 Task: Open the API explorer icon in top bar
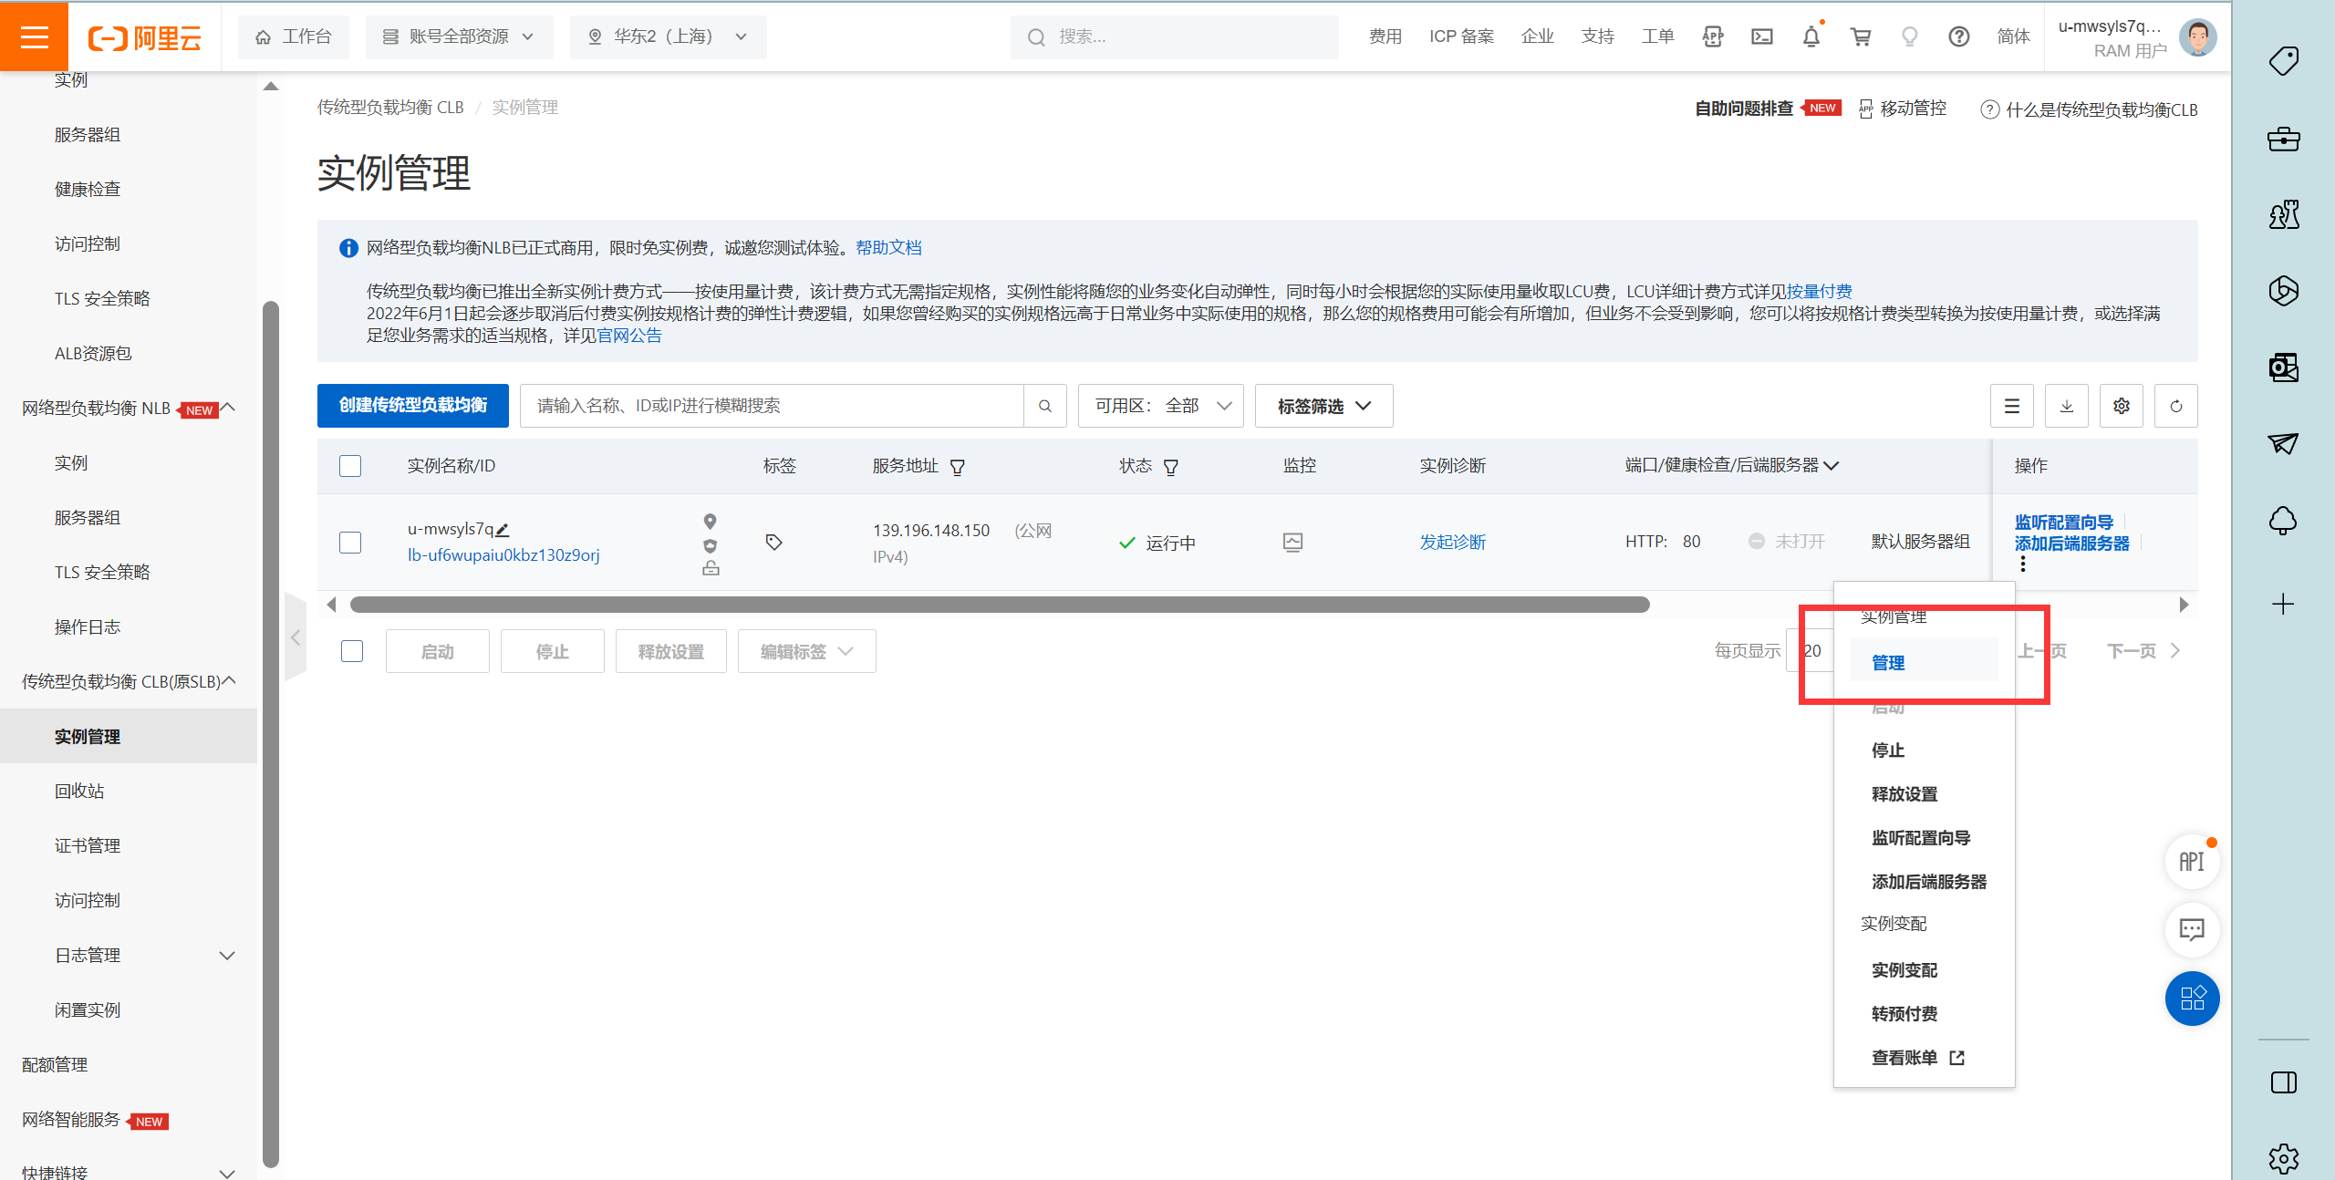point(1713,36)
